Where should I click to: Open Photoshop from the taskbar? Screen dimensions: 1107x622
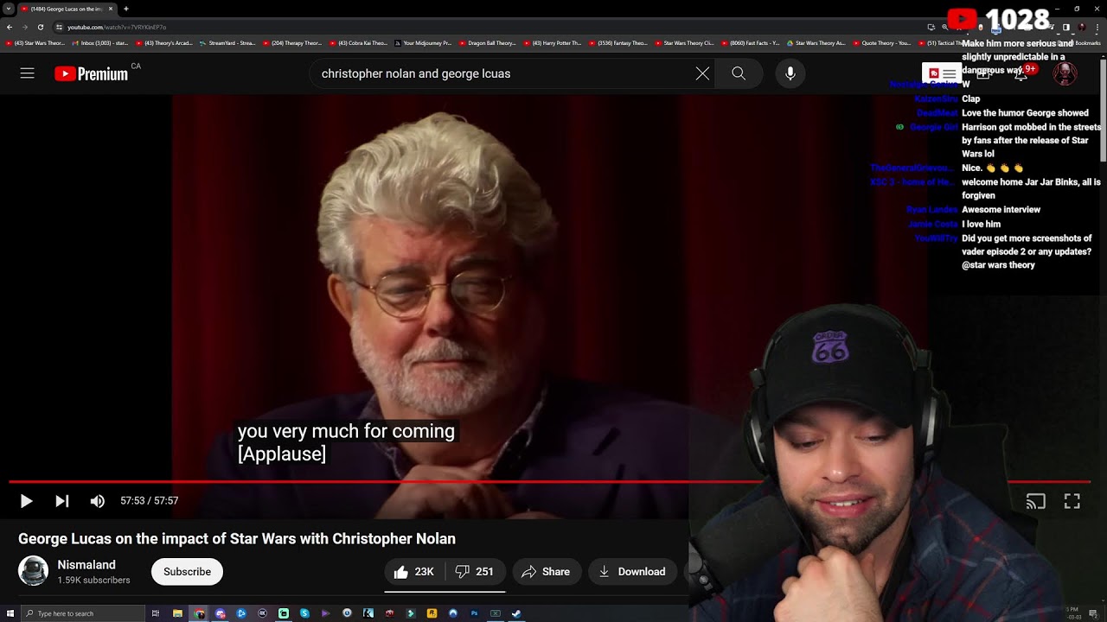(x=474, y=613)
